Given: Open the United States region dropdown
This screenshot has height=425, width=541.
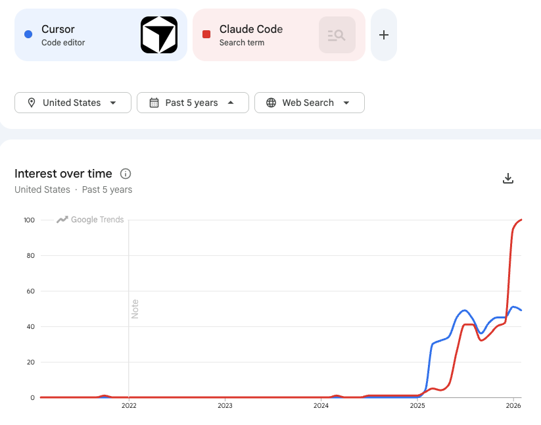Looking at the screenshot, I should tap(73, 103).
